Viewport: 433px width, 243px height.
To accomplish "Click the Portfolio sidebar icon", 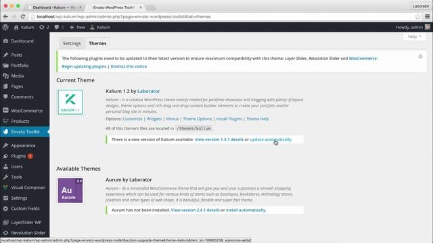I will (5, 65).
